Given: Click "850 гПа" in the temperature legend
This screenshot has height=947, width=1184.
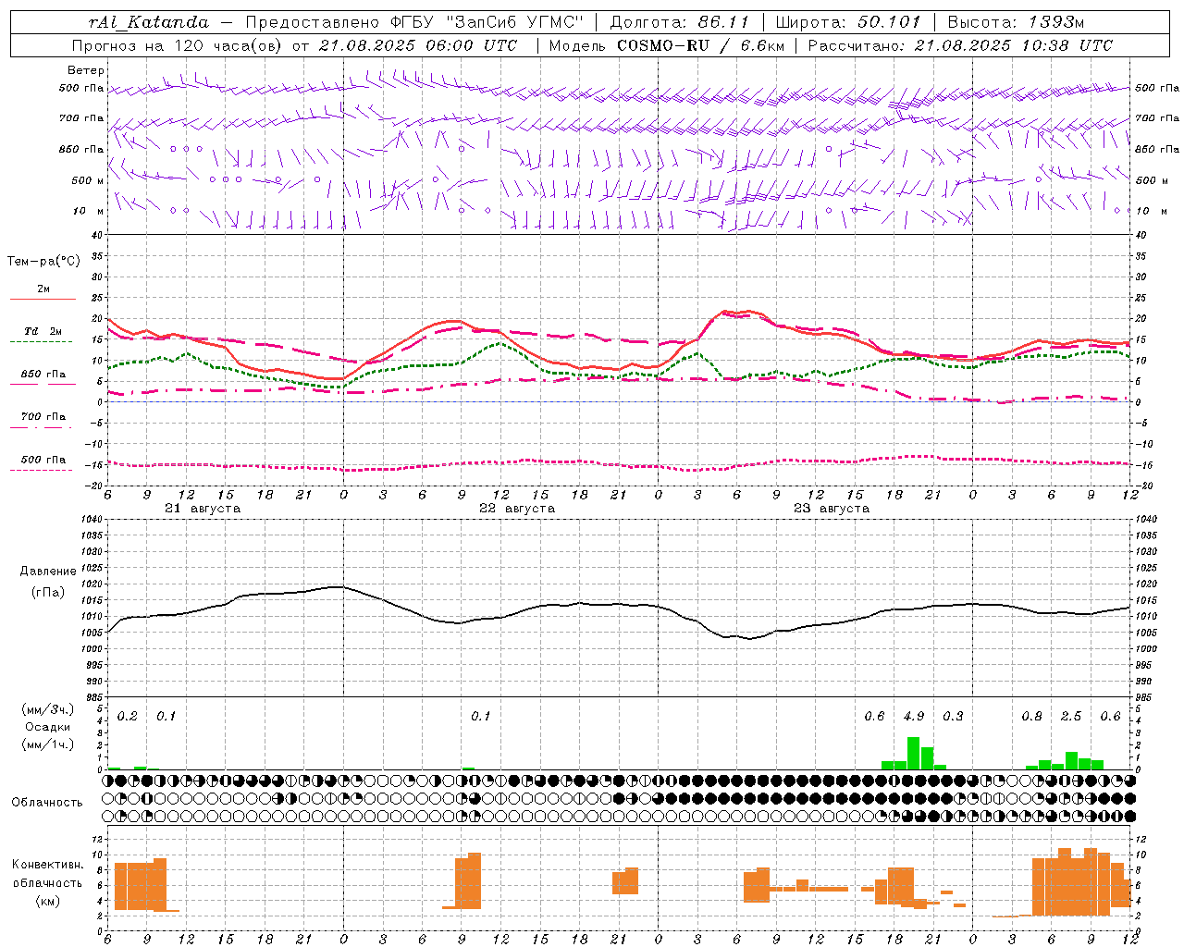Looking at the screenshot, I should [43, 375].
